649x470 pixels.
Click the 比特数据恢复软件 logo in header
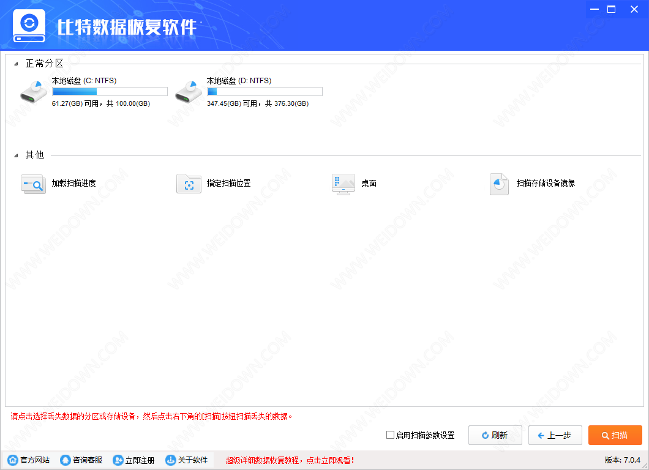[29, 26]
